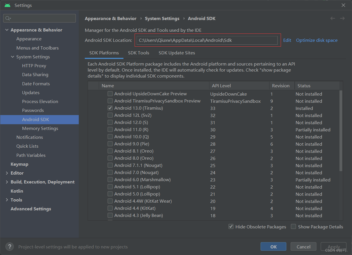Enable Show Package Details checkbox

293,226
